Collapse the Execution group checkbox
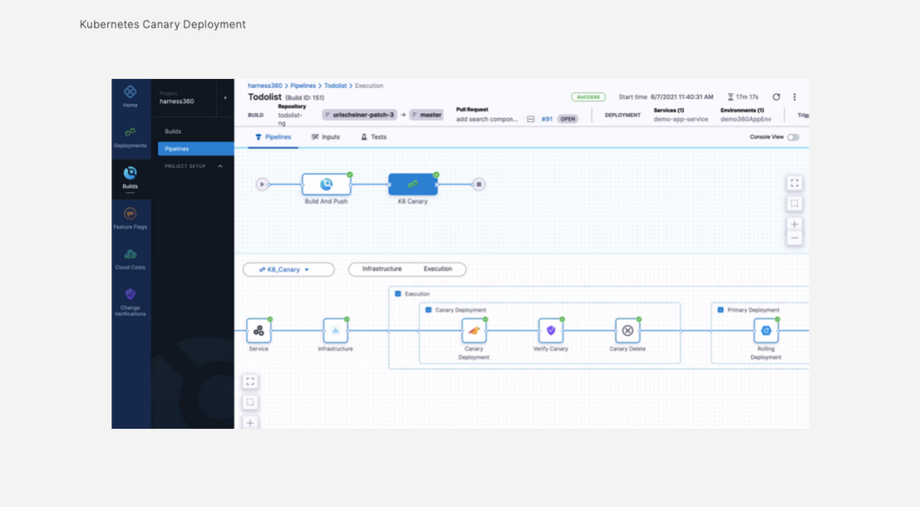The height and width of the screenshot is (507, 920). 398,293
